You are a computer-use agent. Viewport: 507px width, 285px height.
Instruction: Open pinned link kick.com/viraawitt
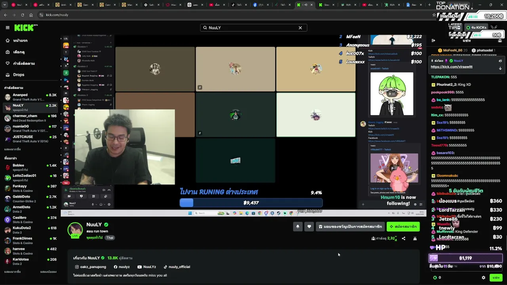(x=452, y=67)
